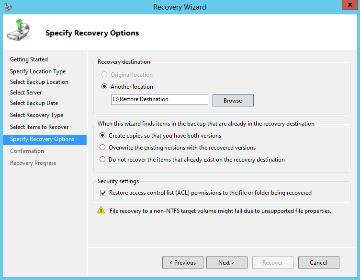
Task: Go back with the Previous button
Action: (x=183, y=263)
